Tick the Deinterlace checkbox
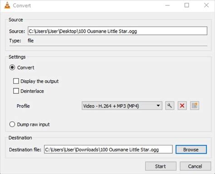Image resolution: width=215 pixels, height=174 pixels. [16, 91]
